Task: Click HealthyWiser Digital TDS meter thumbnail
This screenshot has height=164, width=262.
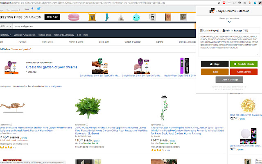Action: (x=185, y=66)
